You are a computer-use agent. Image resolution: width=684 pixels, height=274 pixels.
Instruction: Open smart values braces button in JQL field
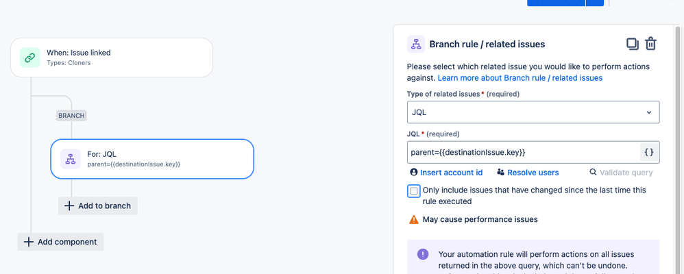click(x=649, y=152)
